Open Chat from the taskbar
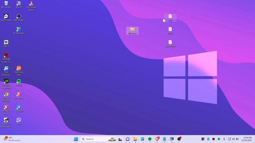The height and width of the screenshot is (143, 255). point(127,139)
